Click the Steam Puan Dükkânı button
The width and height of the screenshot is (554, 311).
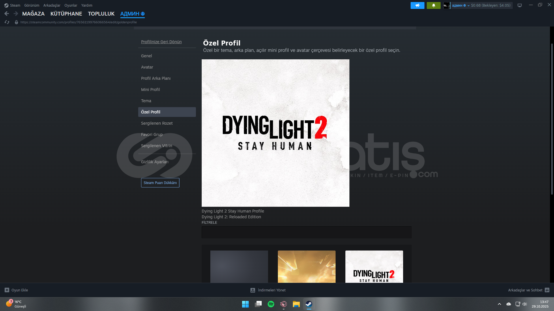pyautogui.click(x=160, y=183)
